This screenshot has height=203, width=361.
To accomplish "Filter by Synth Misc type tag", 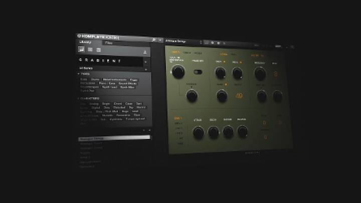I will click(x=127, y=87).
